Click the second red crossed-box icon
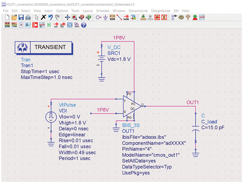 164,17
